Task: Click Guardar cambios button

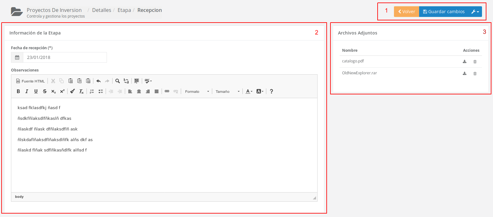Action: [443, 12]
